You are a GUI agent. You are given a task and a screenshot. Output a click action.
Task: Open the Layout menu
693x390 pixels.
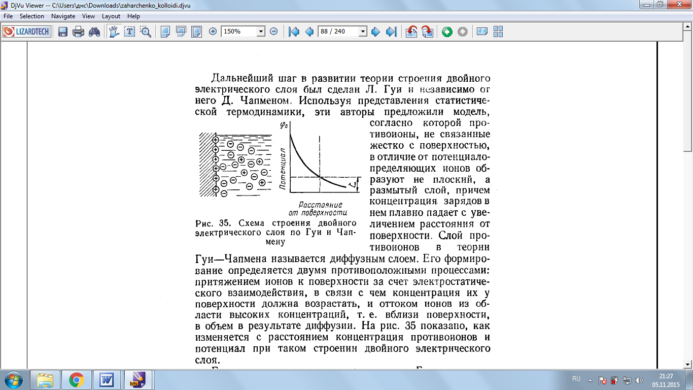111,16
